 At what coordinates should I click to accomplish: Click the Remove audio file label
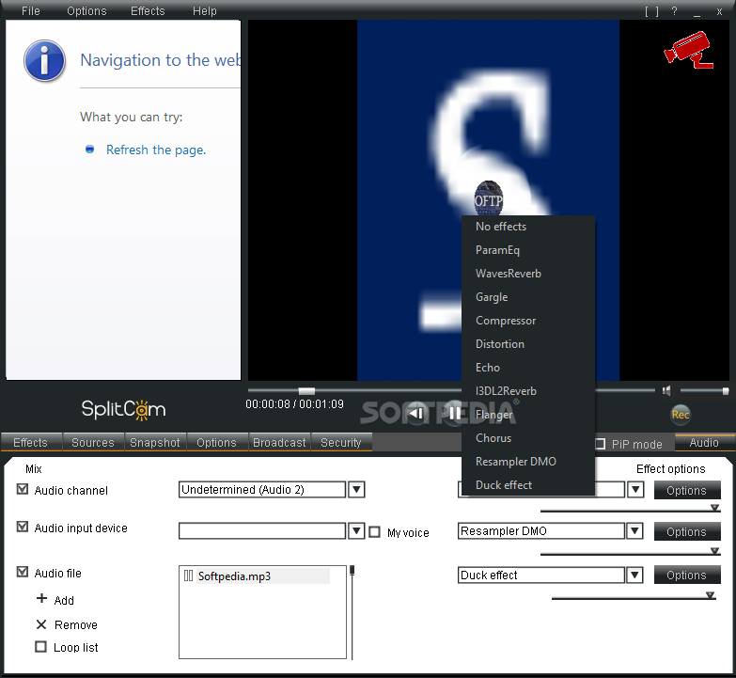pyautogui.click(x=76, y=624)
